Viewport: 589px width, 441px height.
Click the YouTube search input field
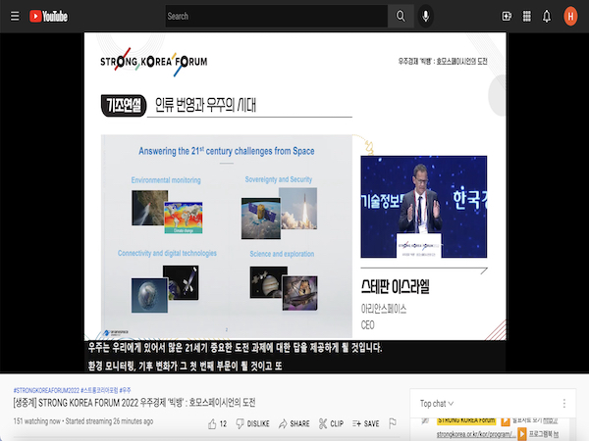pos(277,16)
